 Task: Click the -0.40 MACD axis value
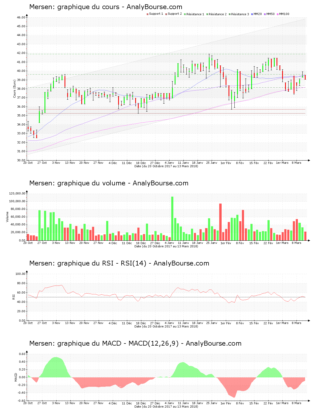(x=22, y=393)
